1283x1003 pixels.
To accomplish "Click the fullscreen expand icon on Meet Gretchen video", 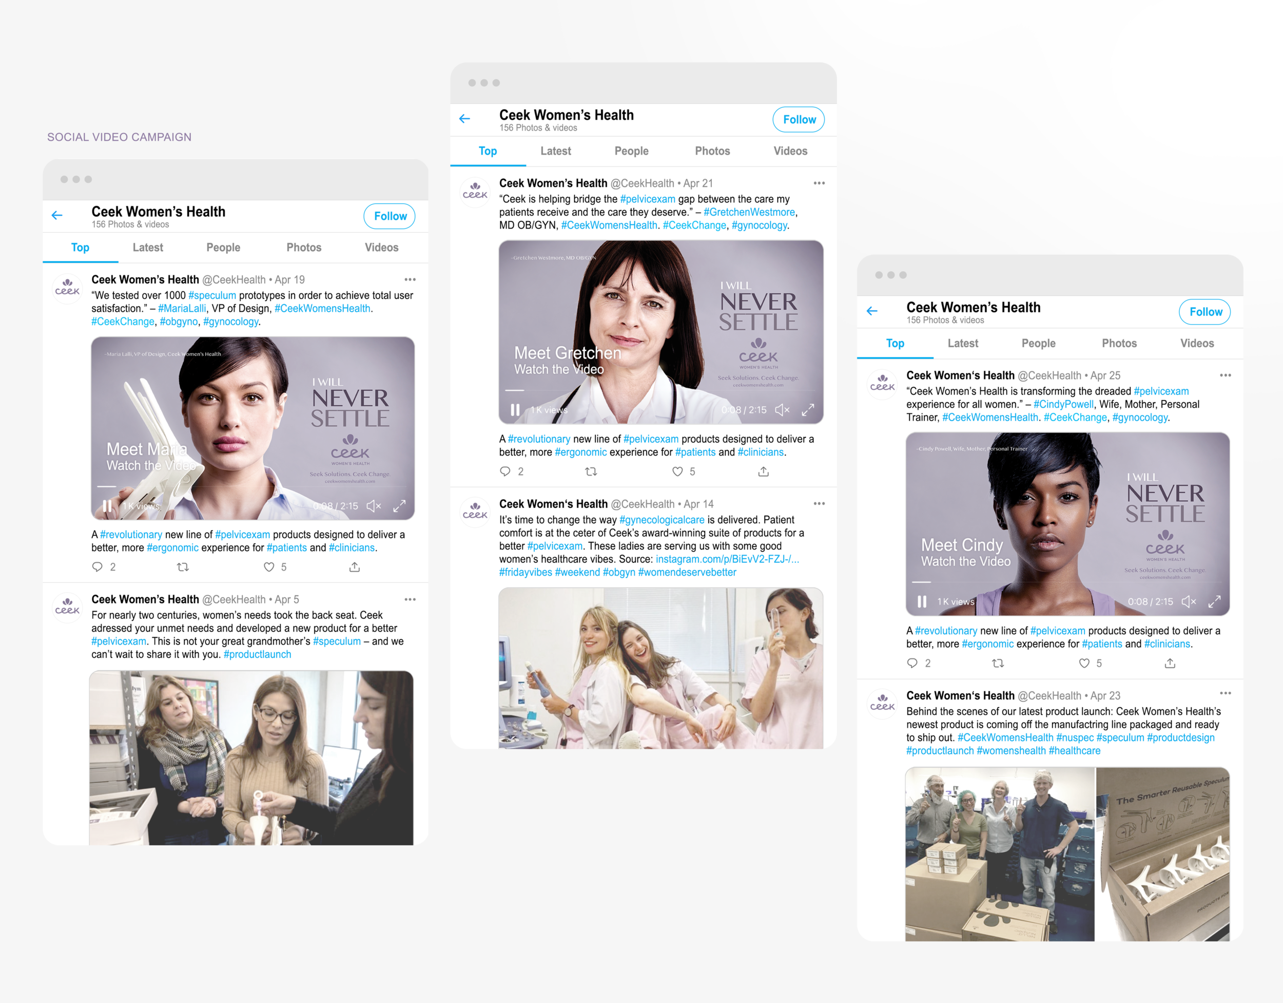I will point(809,410).
